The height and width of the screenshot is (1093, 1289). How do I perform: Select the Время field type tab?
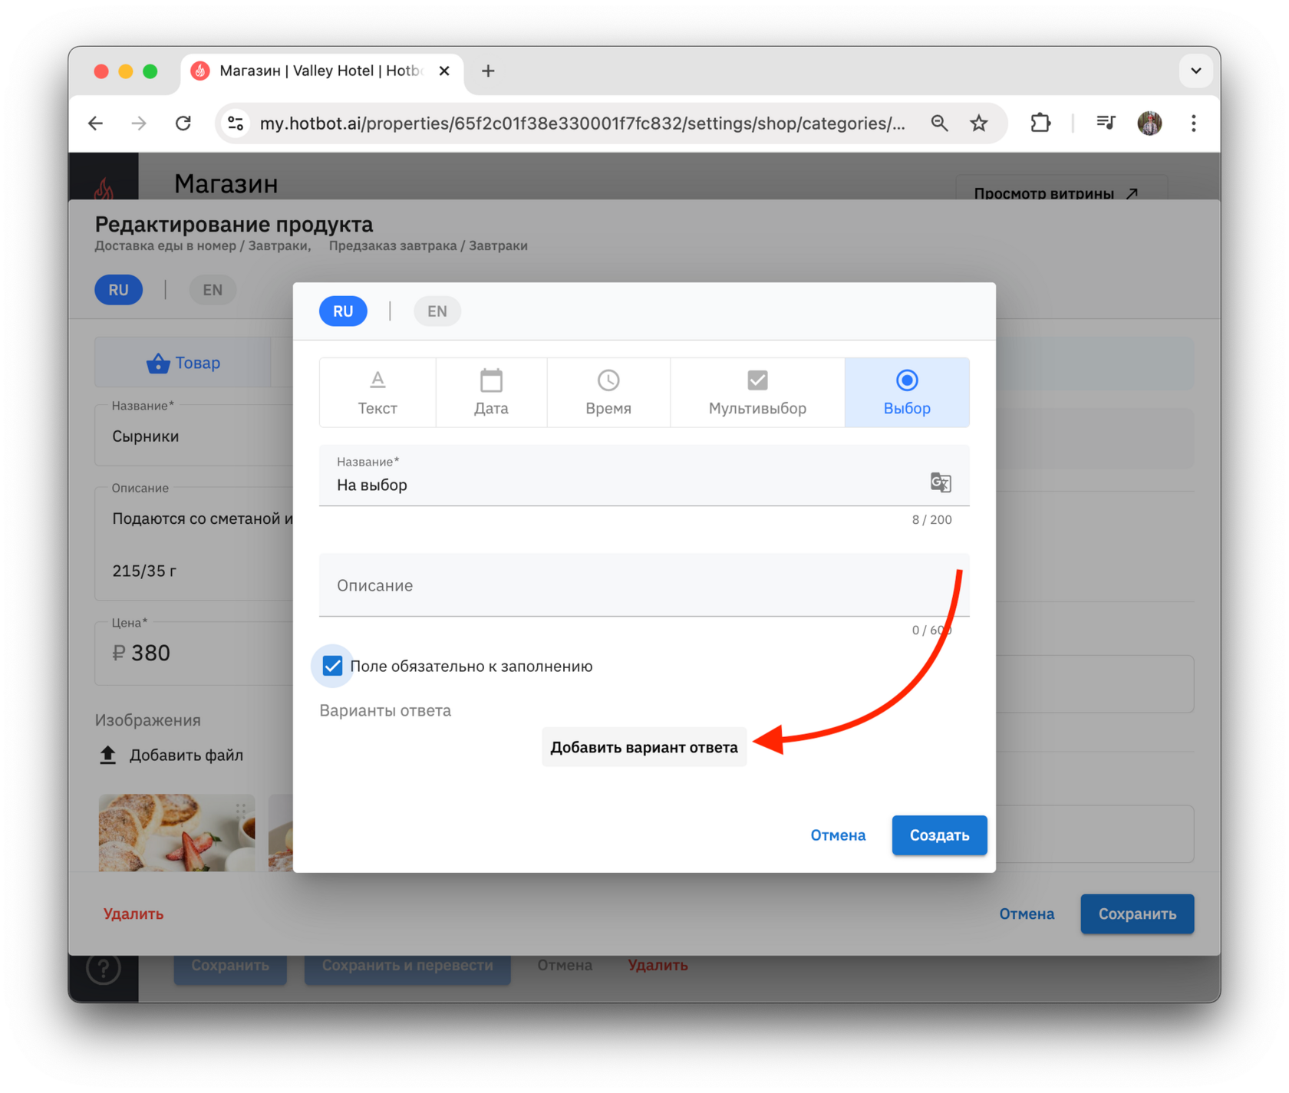[608, 392]
